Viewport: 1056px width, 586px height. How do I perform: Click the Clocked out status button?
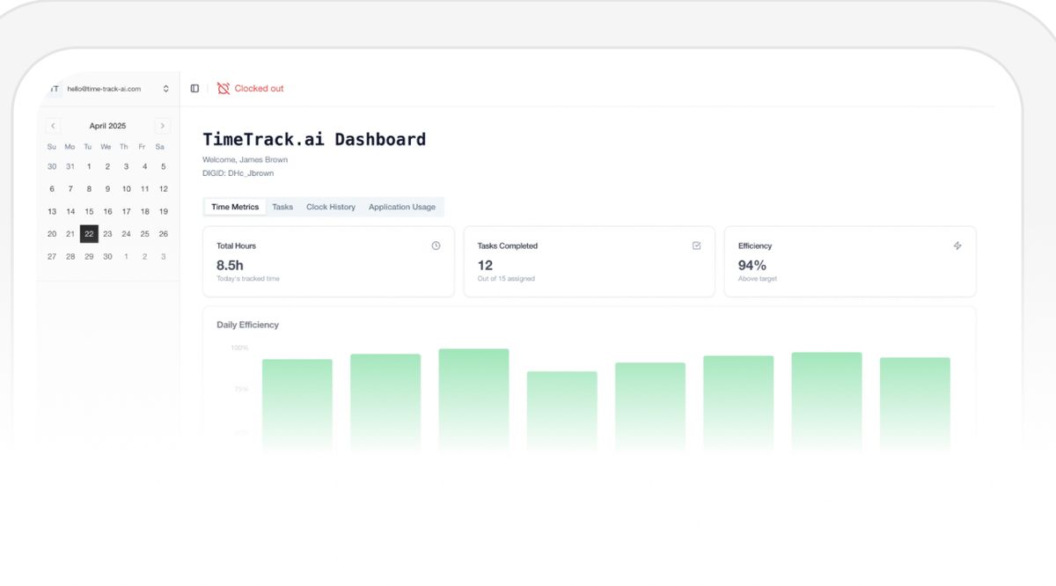click(251, 89)
